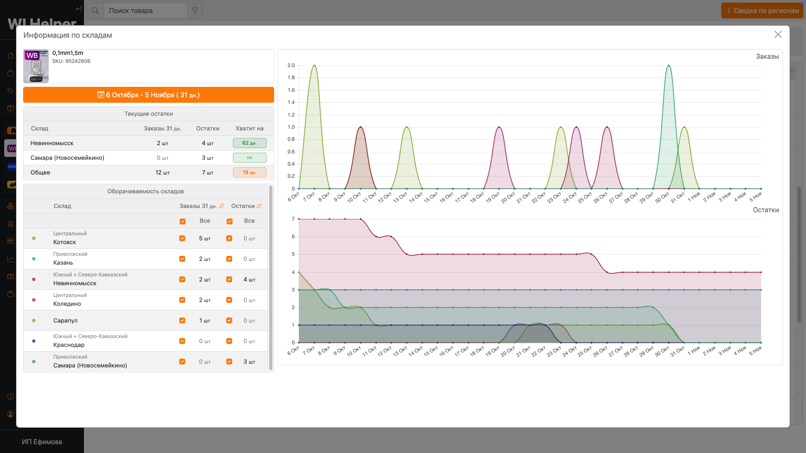Click the calendar icon in date button

coord(101,95)
